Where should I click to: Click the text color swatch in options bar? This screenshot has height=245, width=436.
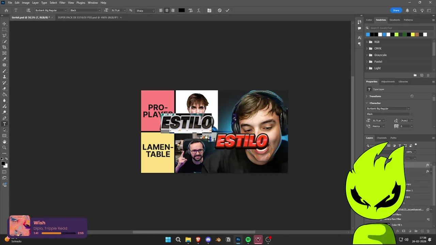coord(182,11)
